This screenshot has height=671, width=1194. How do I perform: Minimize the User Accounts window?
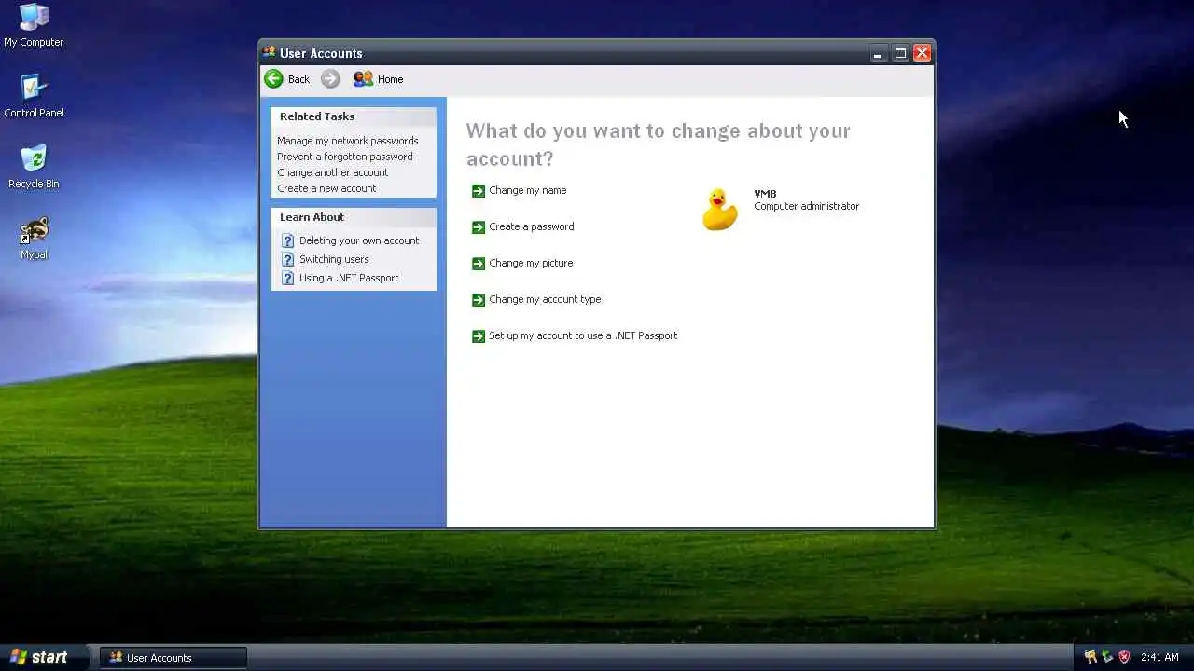click(878, 53)
